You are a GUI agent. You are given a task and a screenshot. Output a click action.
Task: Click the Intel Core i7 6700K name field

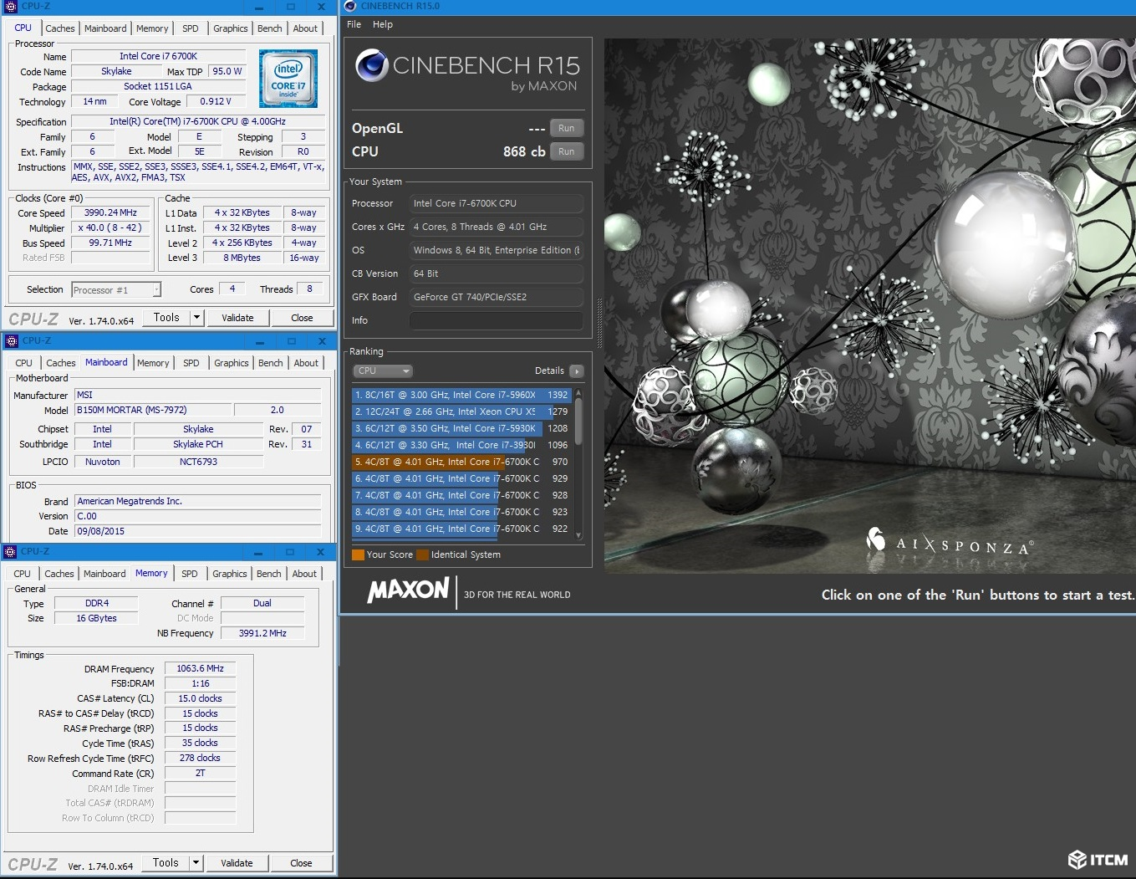point(159,56)
